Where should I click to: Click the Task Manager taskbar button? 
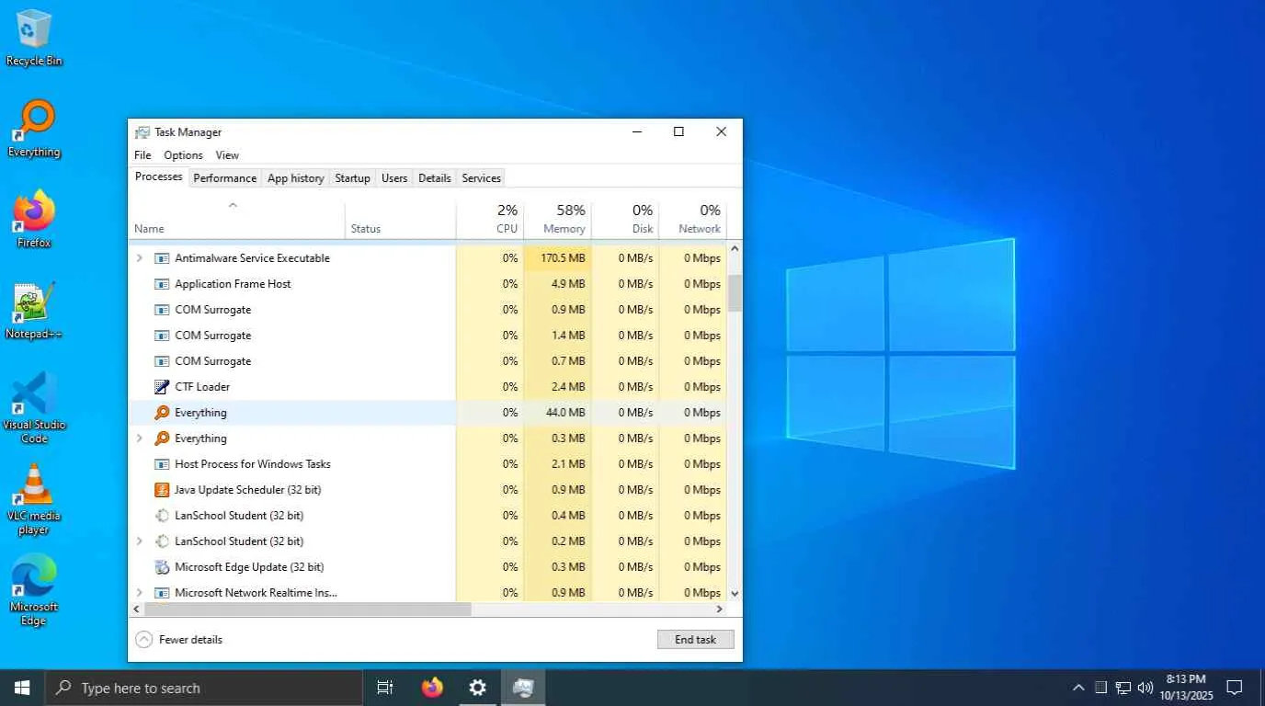523,688
